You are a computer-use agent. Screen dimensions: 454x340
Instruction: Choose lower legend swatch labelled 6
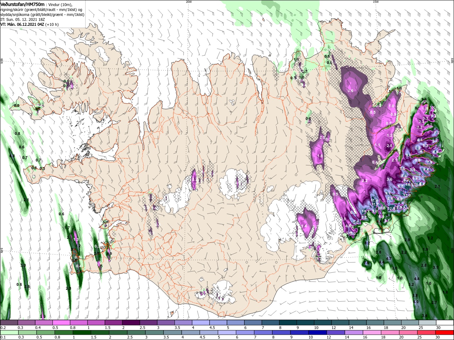click(245, 333)
